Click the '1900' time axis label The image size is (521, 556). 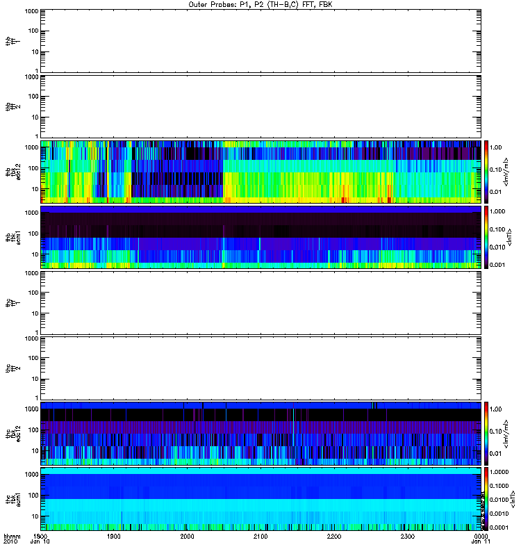[x=114, y=536]
